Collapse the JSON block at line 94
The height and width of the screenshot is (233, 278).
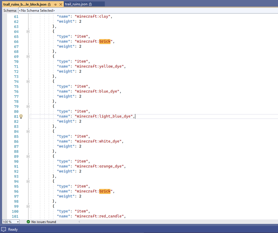(x=28, y=181)
